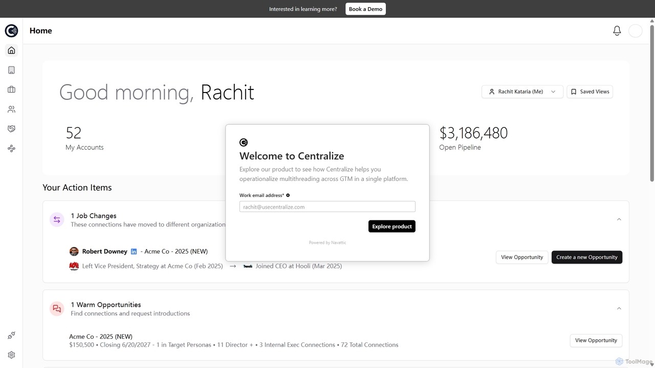Open the settings gear icon in sidebar
This screenshot has width=655, height=368.
11,355
